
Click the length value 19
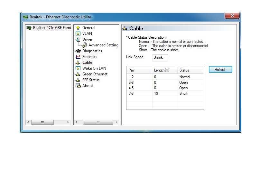coord(156,93)
